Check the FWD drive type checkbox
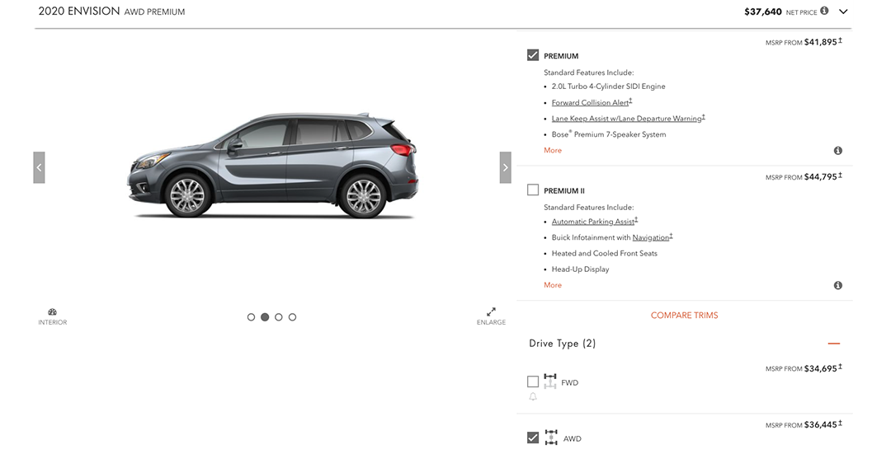Screen dimensions: 891x454 (533, 382)
